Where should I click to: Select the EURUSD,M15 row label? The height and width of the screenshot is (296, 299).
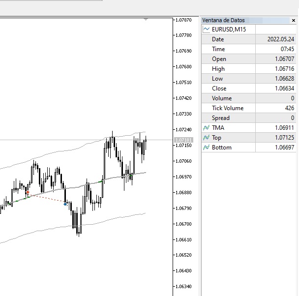(x=229, y=30)
